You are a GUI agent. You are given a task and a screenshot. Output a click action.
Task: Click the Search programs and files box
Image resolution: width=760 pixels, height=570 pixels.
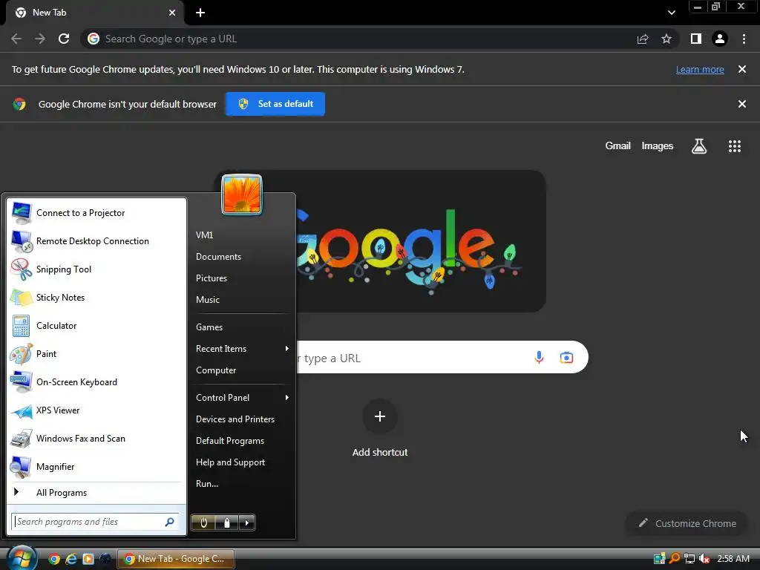95,522
